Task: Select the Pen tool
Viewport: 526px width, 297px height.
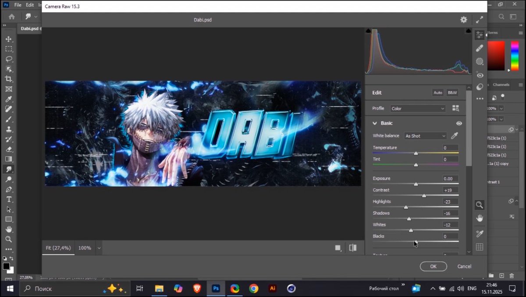Action: tap(9, 189)
